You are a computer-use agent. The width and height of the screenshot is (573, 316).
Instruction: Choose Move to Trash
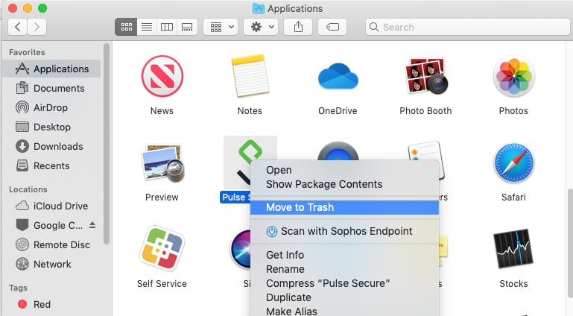[344, 207]
